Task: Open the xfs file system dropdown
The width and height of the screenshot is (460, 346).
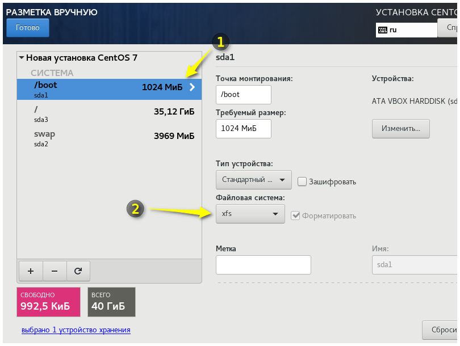Action: (x=250, y=214)
